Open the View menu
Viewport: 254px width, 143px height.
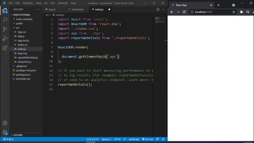pos(38,3)
